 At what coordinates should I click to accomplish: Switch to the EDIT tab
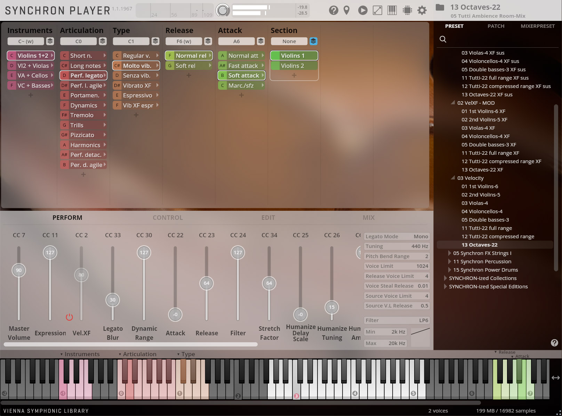pos(268,218)
